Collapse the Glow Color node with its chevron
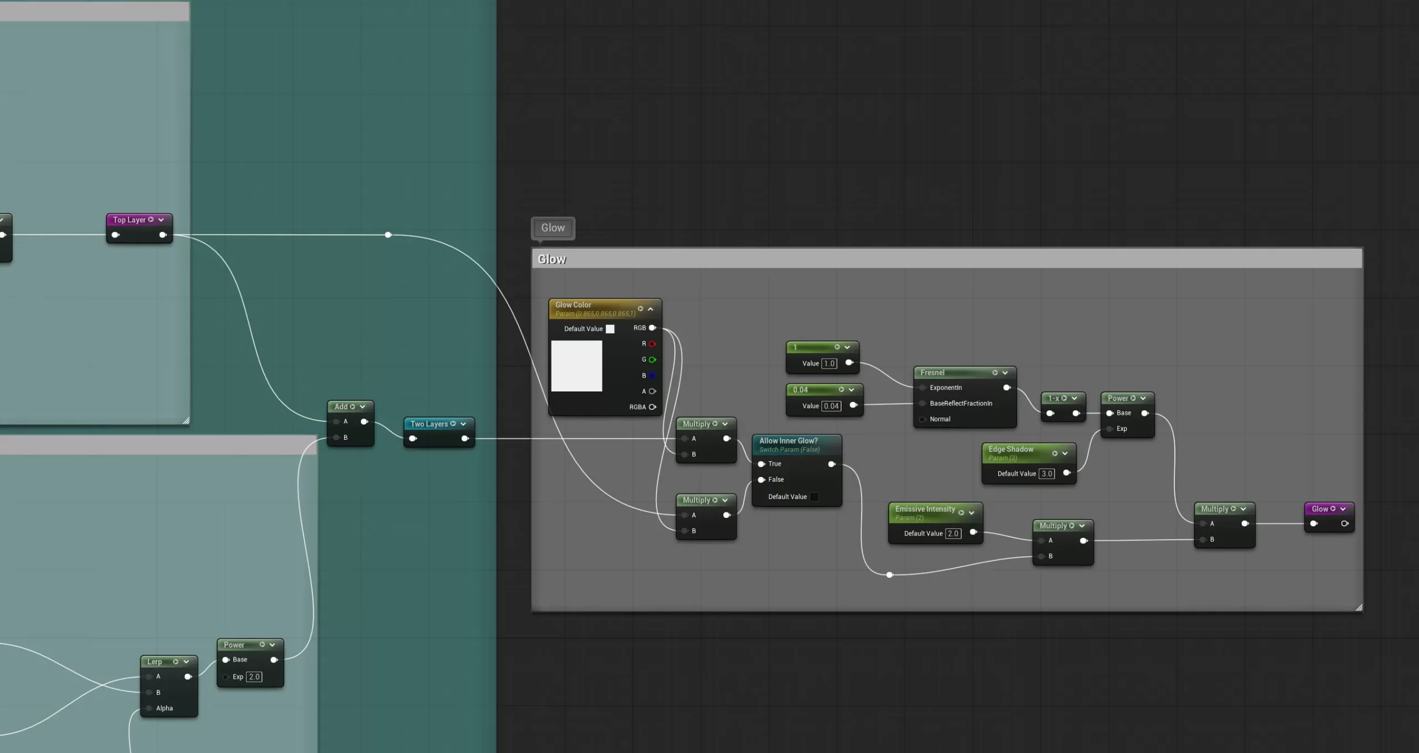 point(651,309)
